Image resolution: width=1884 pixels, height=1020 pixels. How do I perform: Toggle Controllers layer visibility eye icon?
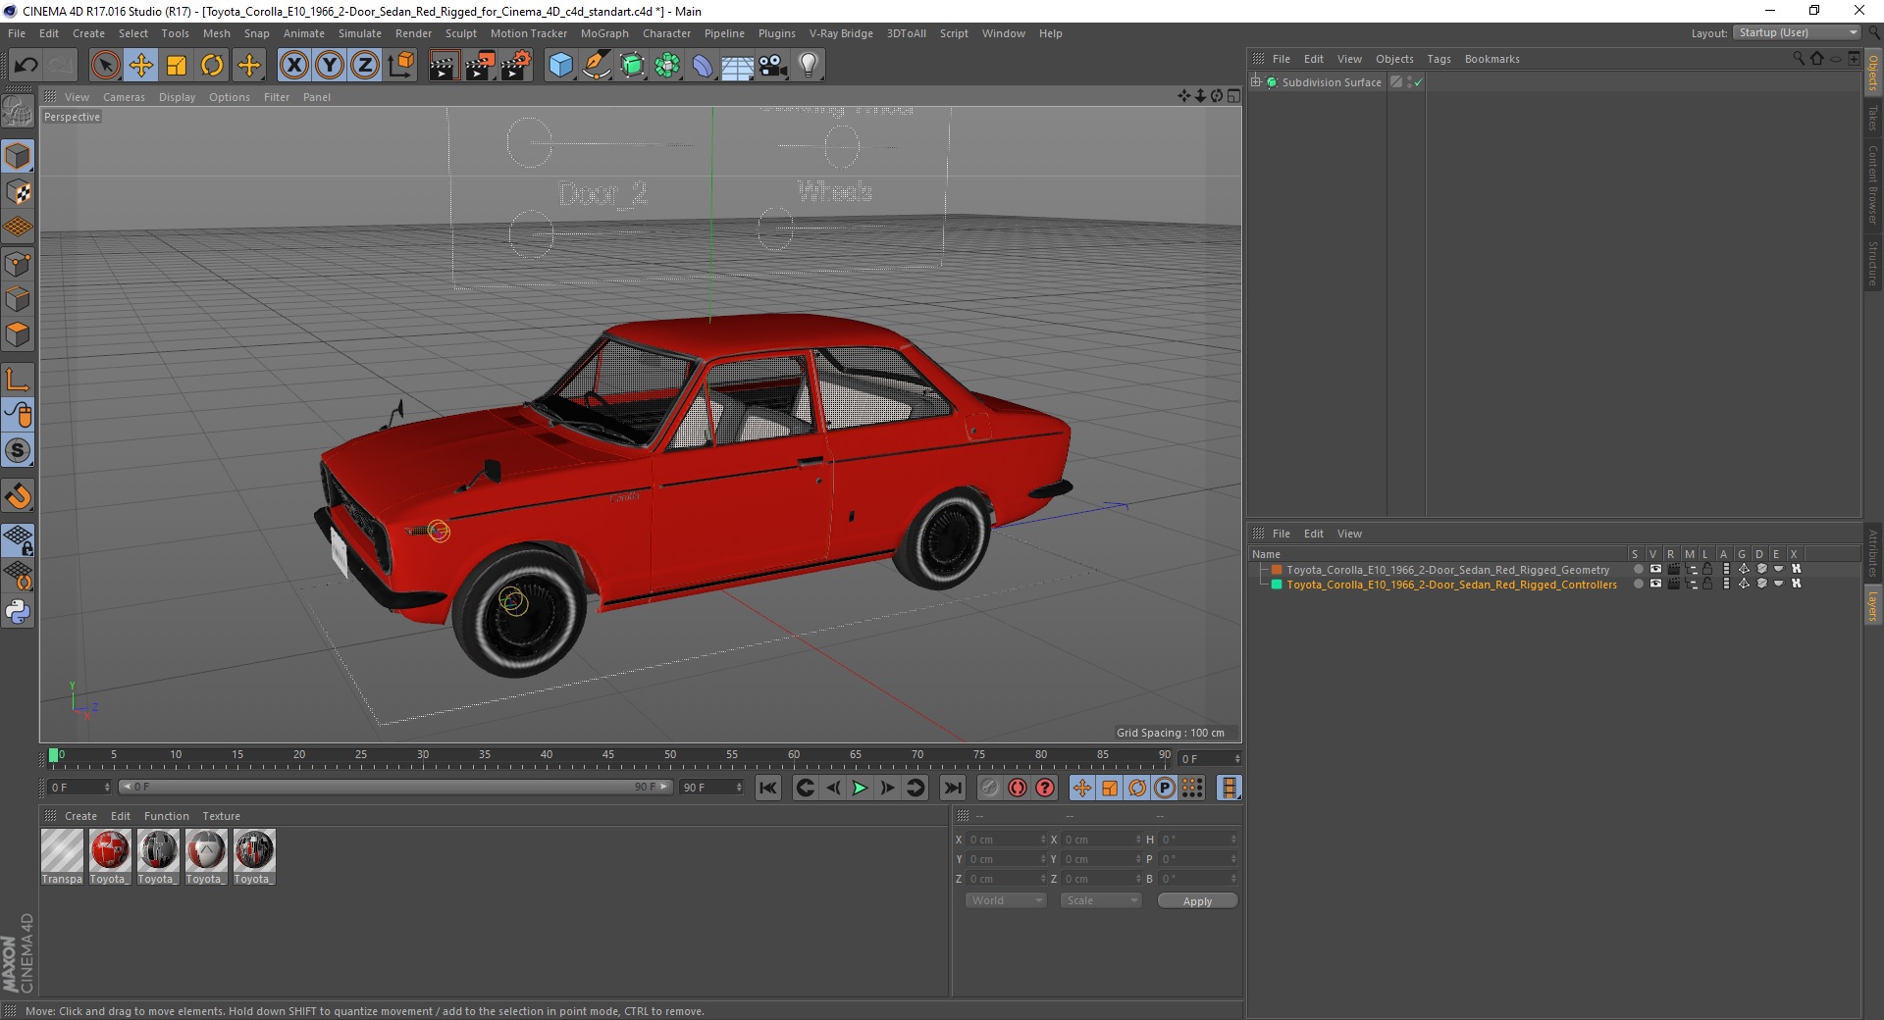1655,584
